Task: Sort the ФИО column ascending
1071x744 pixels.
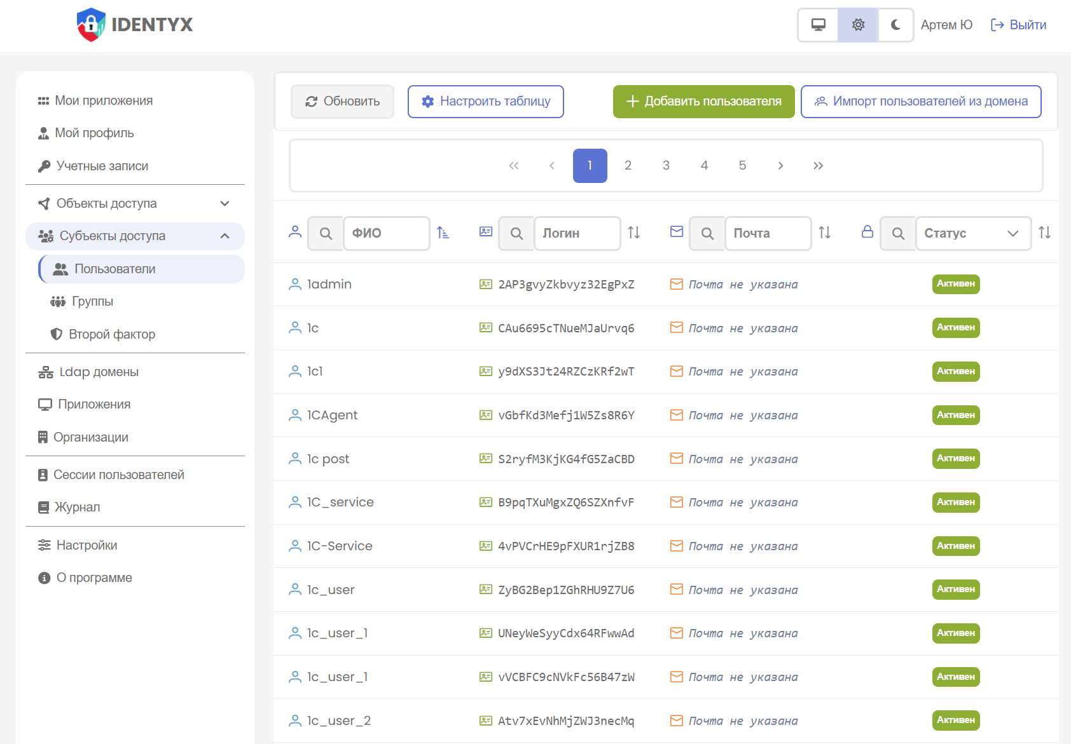Action: tap(443, 233)
